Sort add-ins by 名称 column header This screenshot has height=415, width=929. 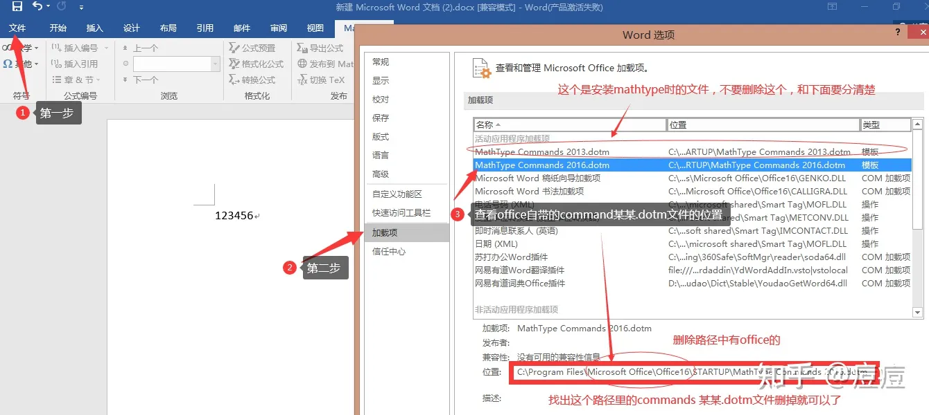click(x=570, y=124)
